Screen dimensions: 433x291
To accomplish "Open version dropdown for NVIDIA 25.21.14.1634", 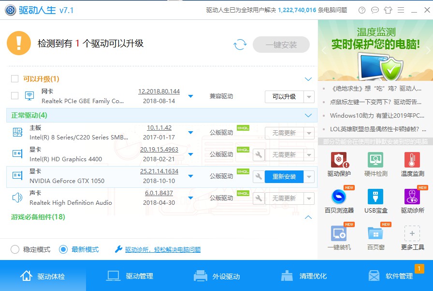I will tap(190, 176).
